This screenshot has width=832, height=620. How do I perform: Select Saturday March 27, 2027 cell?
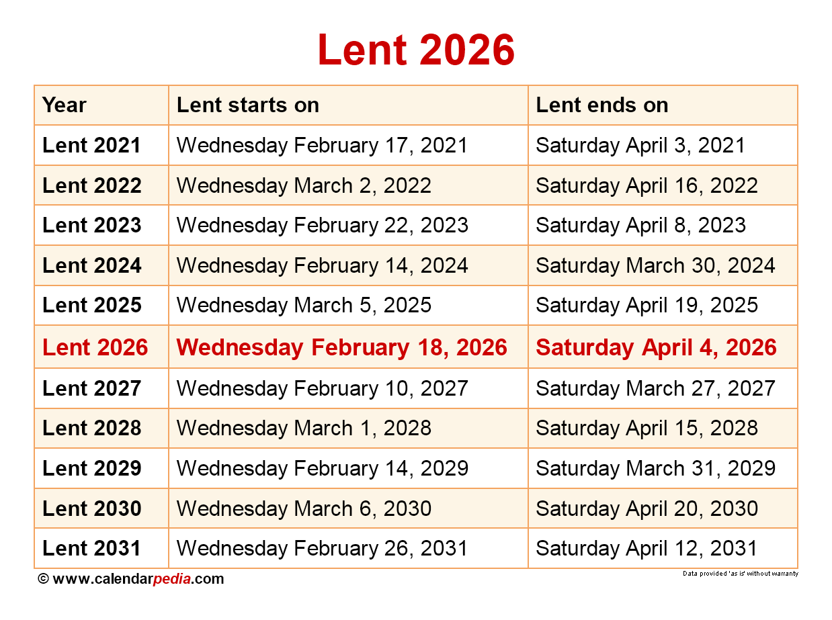coord(655,388)
